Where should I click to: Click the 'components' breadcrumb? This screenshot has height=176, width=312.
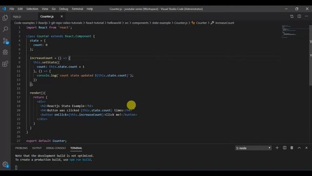pos(140,23)
